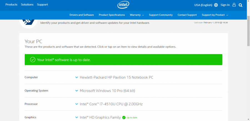This screenshot has height=121, width=250.
Task: Click the user account icon
Action: point(234,5)
